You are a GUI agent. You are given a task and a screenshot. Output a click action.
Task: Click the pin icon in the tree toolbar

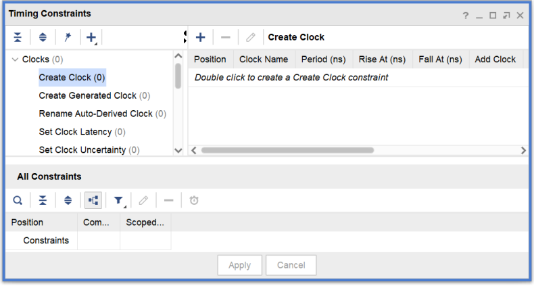(68, 37)
